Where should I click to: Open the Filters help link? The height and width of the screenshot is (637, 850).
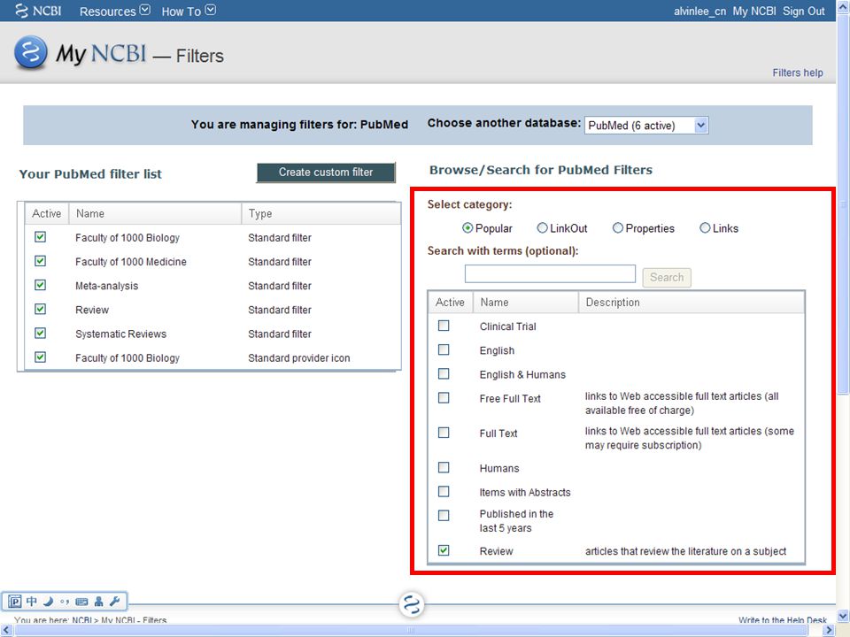798,73
